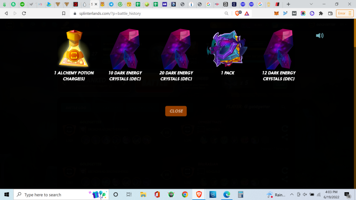
Task: Click the muted volume tray icon
Action: point(305,194)
